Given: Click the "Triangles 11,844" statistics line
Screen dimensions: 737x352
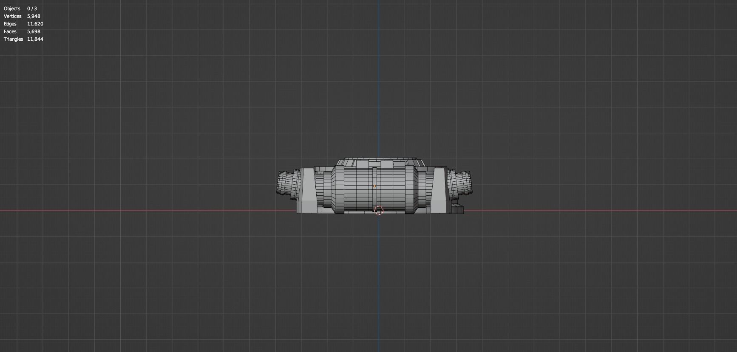Looking at the screenshot, I should tap(23, 39).
